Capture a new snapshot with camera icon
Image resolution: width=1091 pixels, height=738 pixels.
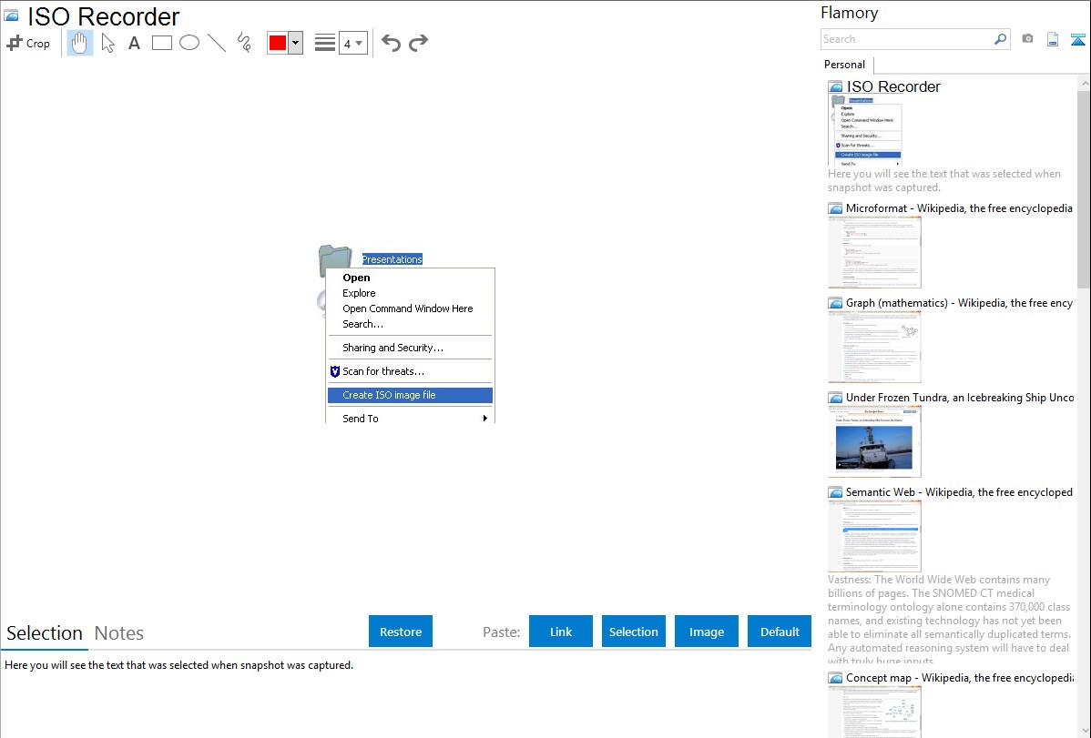coord(1027,39)
